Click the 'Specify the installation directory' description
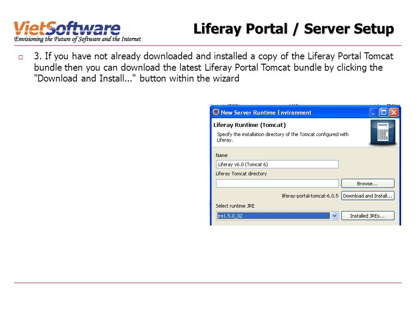Image resolution: width=419 pixels, height=314 pixels. click(283, 137)
